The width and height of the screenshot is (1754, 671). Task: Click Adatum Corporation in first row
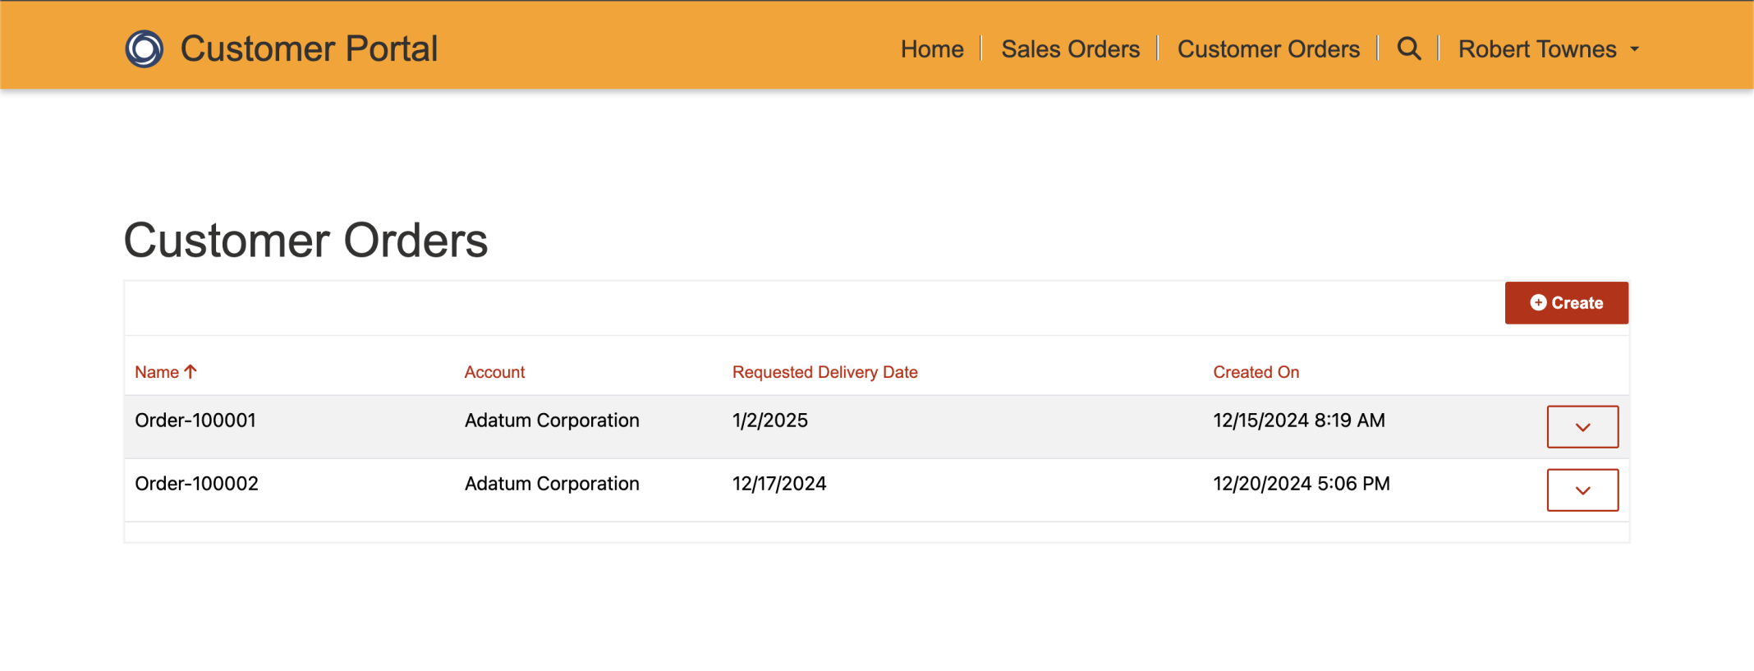click(552, 421)
